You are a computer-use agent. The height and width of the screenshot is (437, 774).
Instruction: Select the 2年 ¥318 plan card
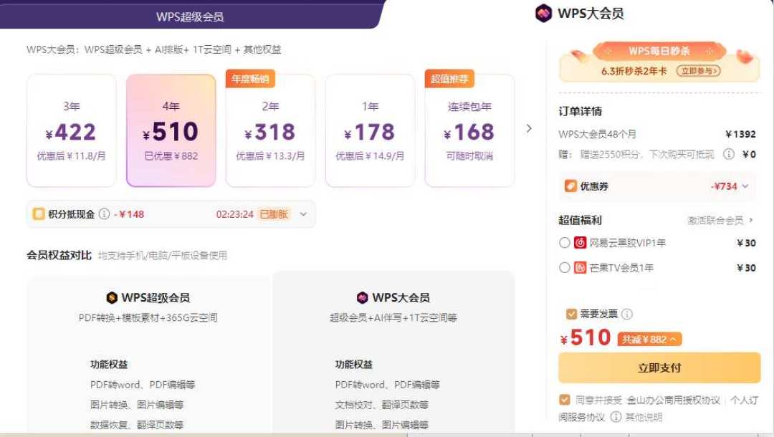pos(270,130)
